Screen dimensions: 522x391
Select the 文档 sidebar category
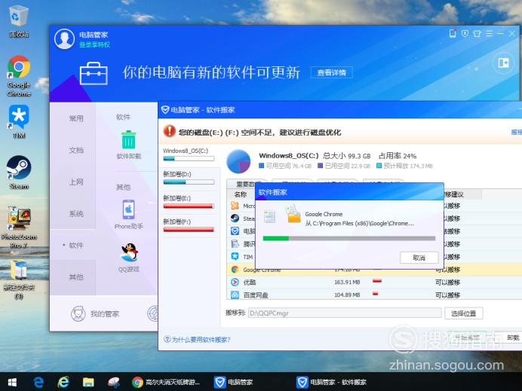tap(76, 150)
